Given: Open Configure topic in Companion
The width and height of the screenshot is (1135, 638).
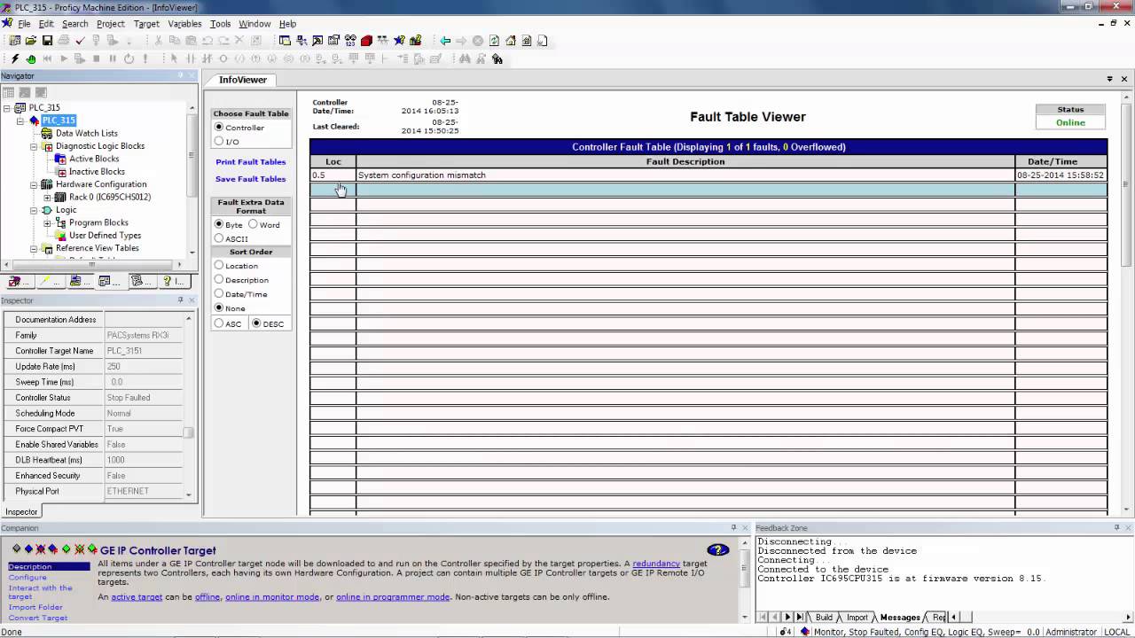Looking at the screenshot, I should 27,577.
